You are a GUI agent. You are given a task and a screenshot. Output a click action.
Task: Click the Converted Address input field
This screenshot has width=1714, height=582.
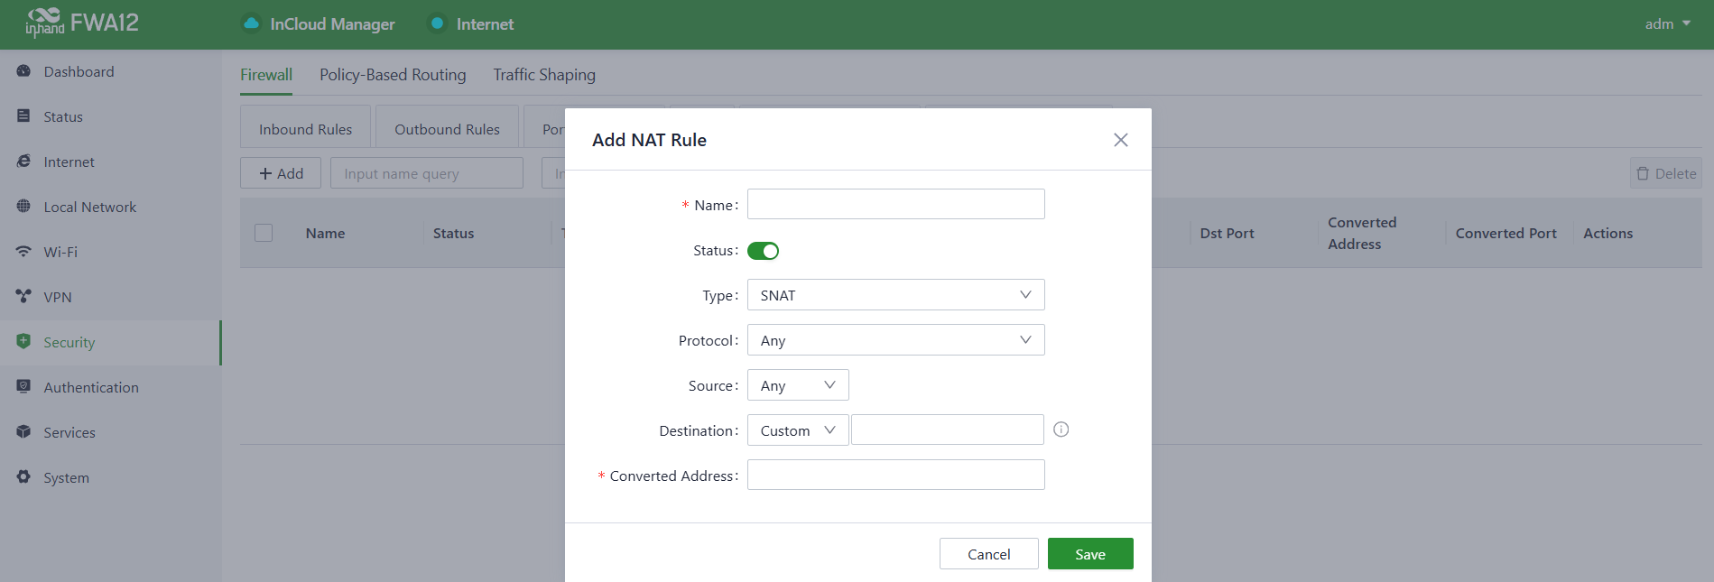coord(895,476)
